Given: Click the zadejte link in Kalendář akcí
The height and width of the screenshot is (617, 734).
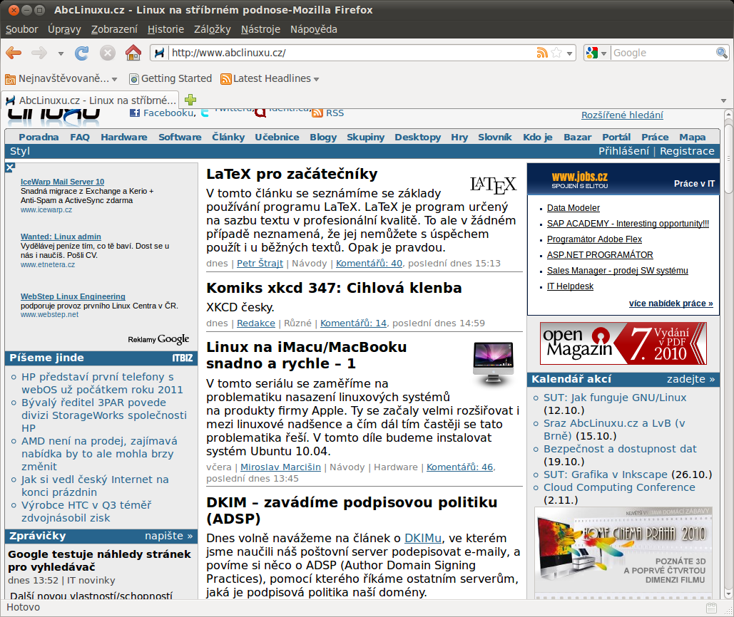Looking at the screenshot, I should 691,379.
